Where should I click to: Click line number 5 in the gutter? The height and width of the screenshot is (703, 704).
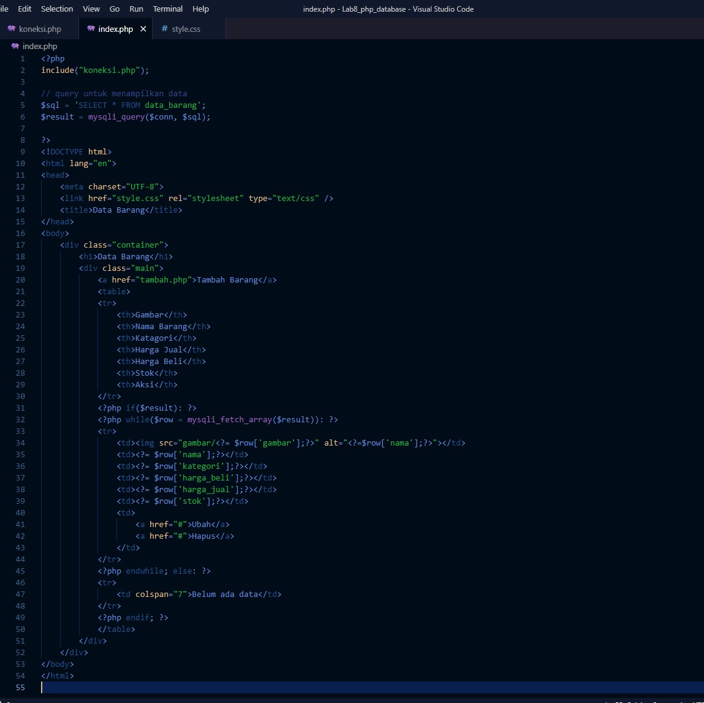click(22, 105)
